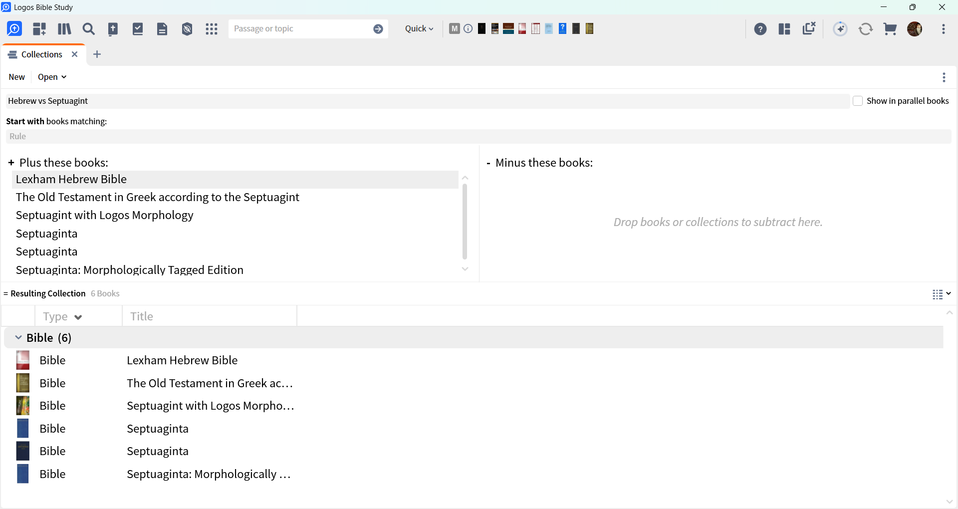
Task: Select Lexham Hebrew Bible in Plus list
Action: pos(235,179)
